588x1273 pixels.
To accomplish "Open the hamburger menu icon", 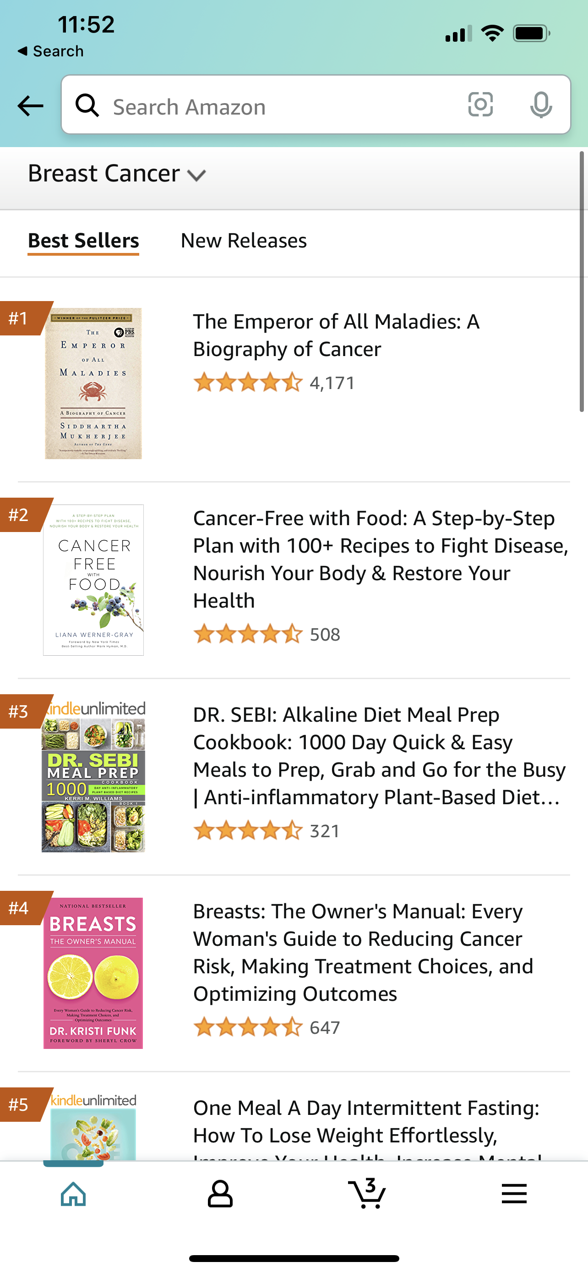I will click(x=514, y=1194).
